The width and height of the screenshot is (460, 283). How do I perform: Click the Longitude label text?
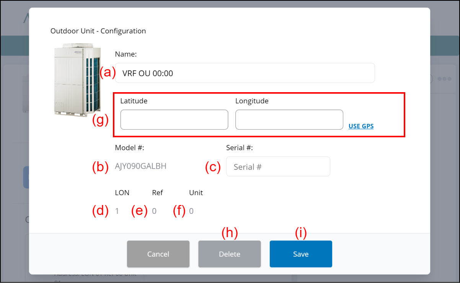coord(252,101)
